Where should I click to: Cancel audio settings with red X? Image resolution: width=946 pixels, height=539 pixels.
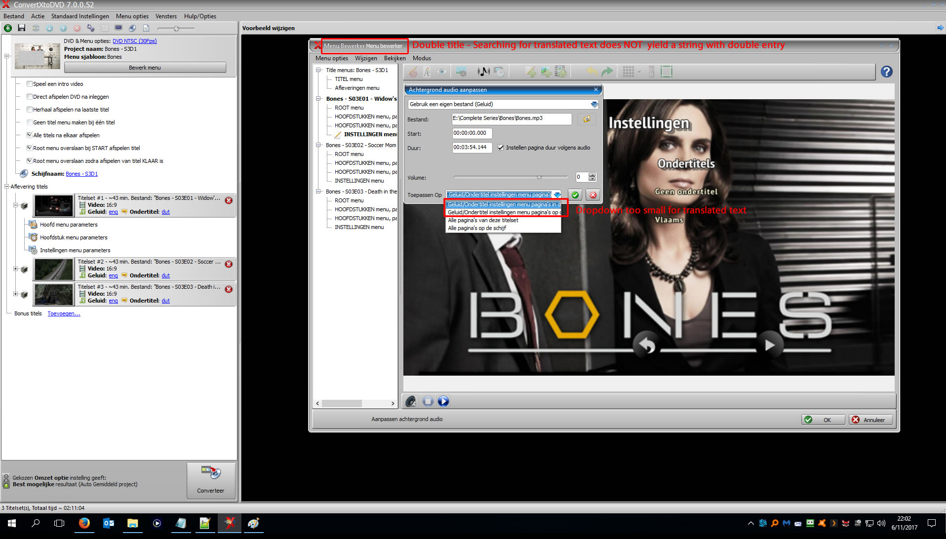point(593,195)
